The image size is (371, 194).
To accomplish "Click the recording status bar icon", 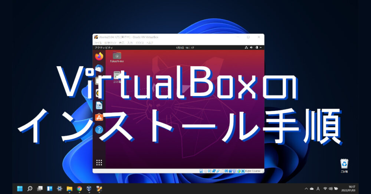I will click(230, 171).
